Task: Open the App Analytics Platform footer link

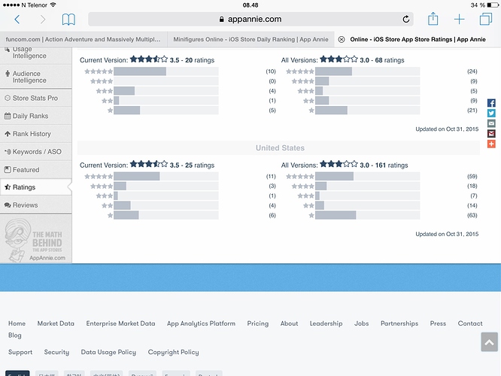Action: (x=201, y=323)
